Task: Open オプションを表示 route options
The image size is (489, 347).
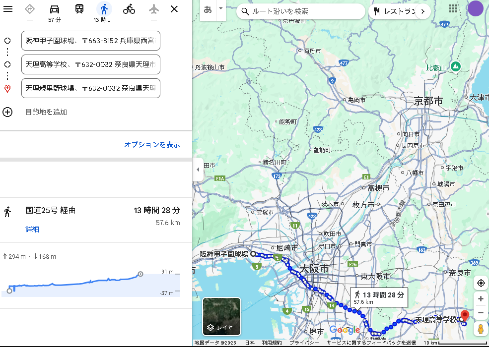Action: coord(152,145)
